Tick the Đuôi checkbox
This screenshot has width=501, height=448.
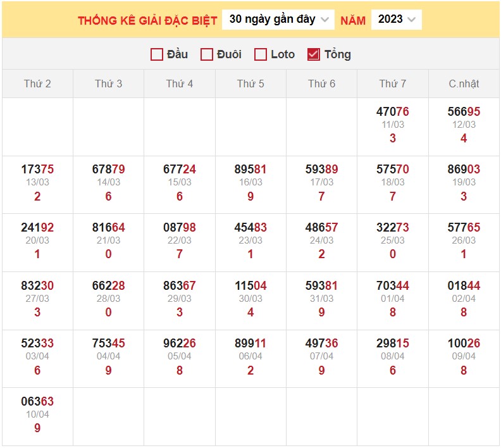click(x=207, y=54)
